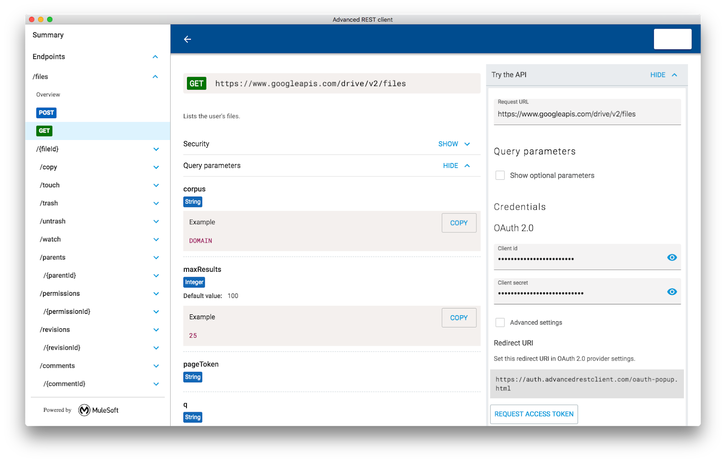The image size is (726, 462).
Task: Open the Summary item in sidebar
Action: coord(48,35)
